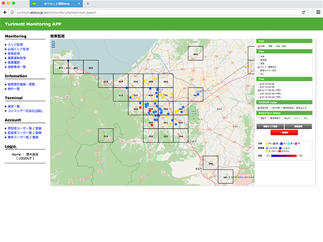This screenshot has height=242, width=323.
Task: Select the 2/22 15:00:00 time radio
Action: pyautogui.click(x=259, y=84)
